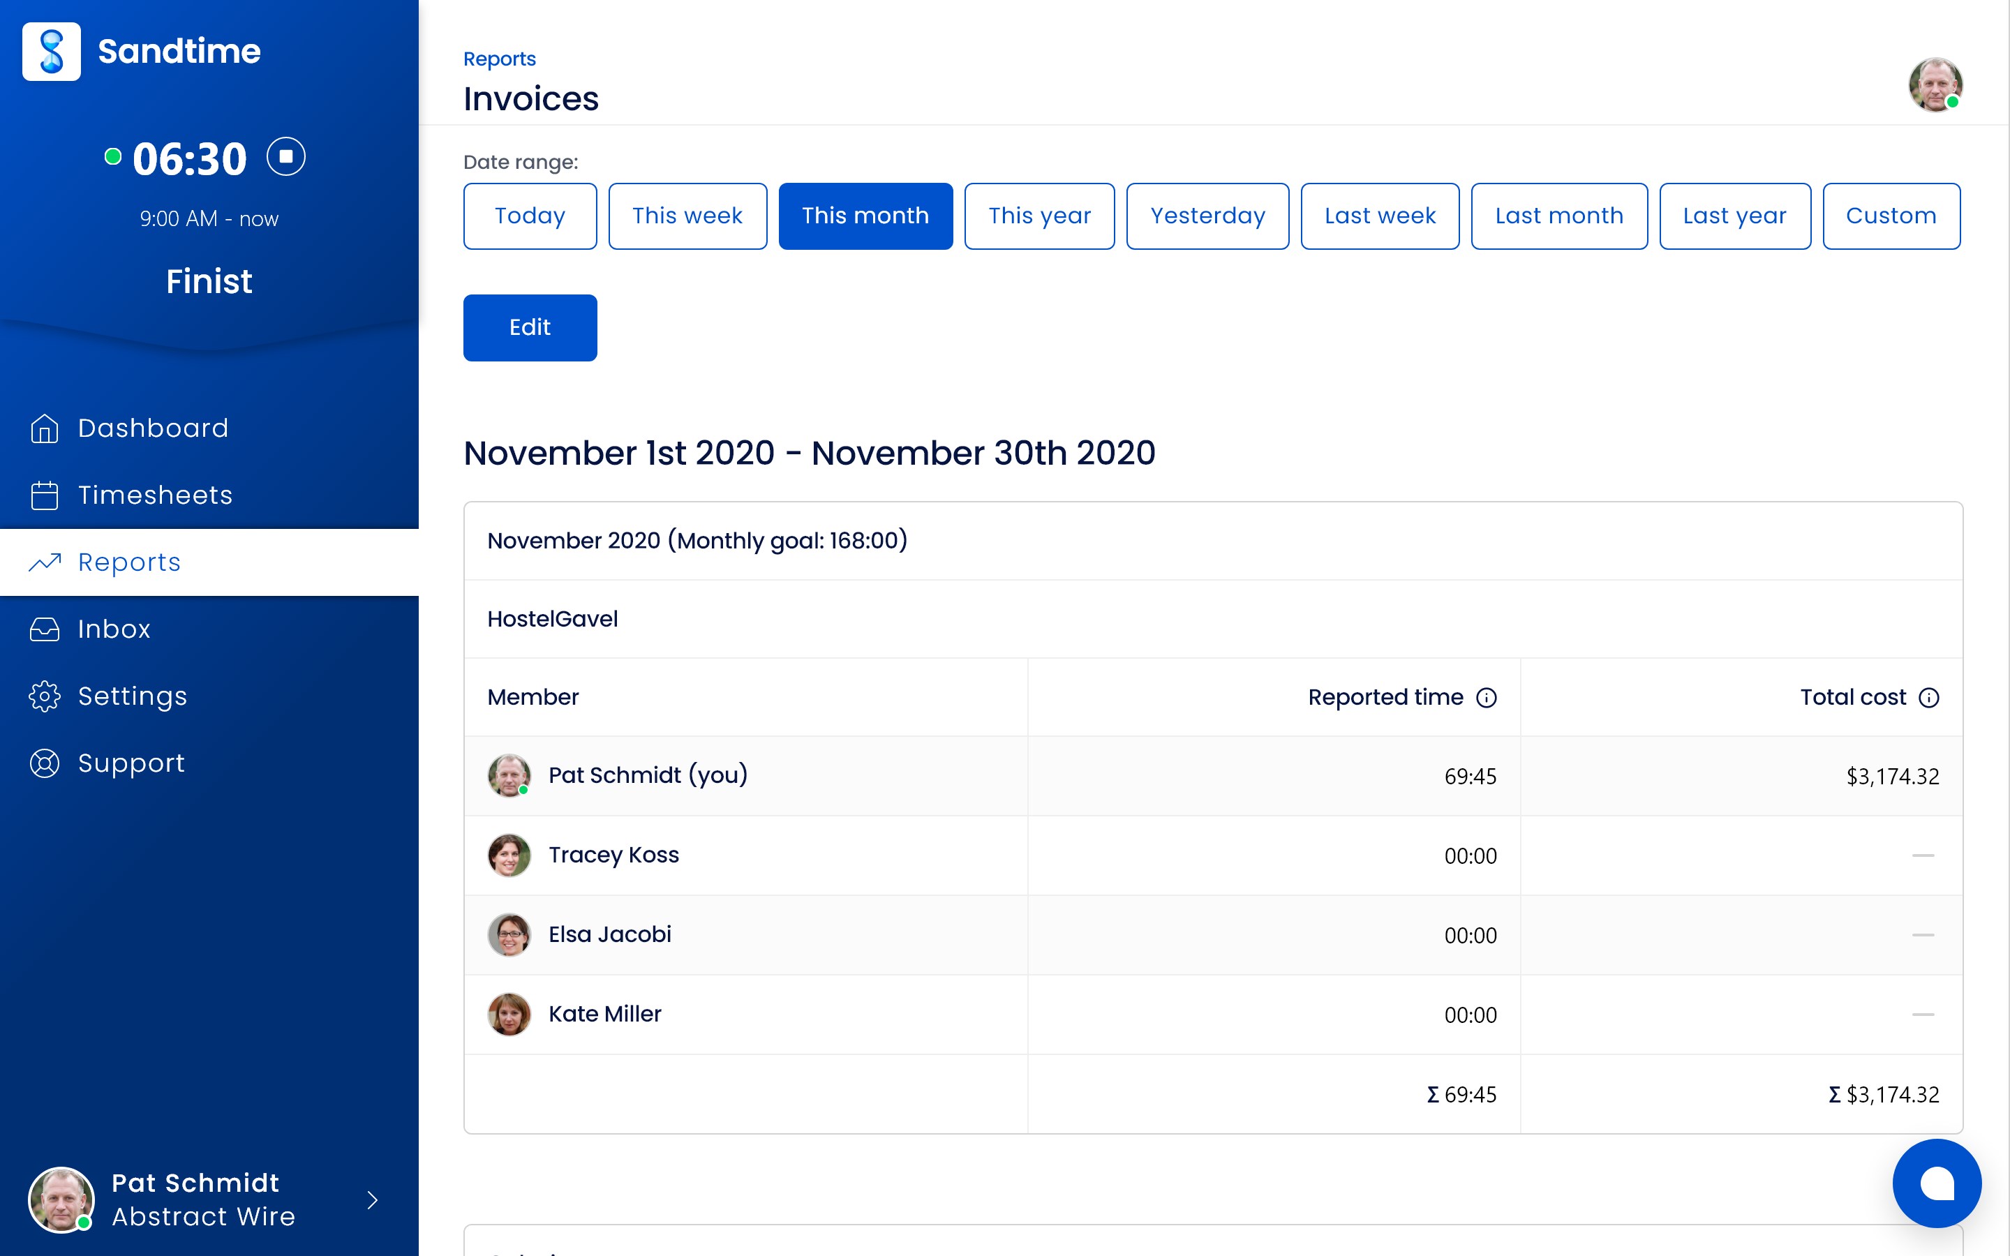Image resolution: width=2010 pixels, height=1256 pixels.
Task: Open the chat bubble widget
Action: (1936, 1183)
